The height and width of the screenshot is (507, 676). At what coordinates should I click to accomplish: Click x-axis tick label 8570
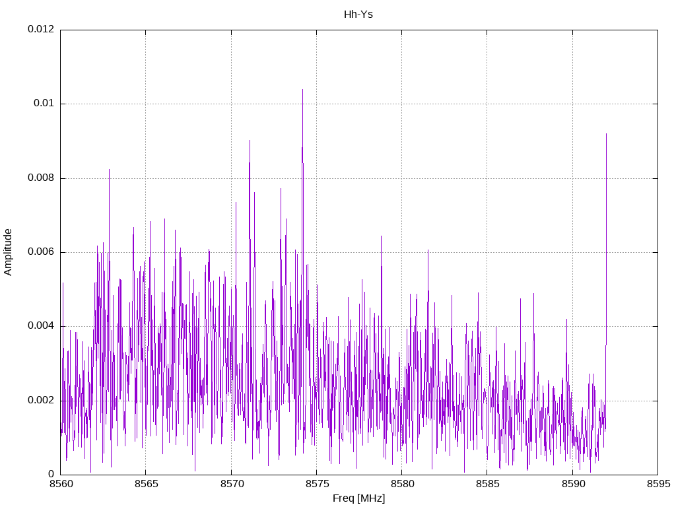(232, 484)
